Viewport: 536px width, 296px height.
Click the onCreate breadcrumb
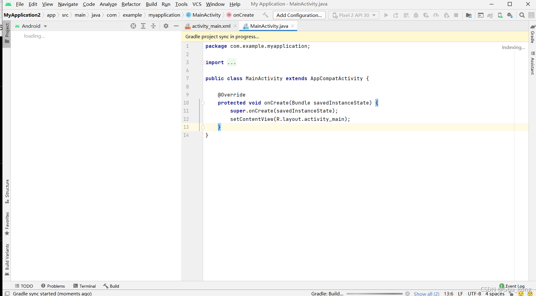[x=240, y=15]
